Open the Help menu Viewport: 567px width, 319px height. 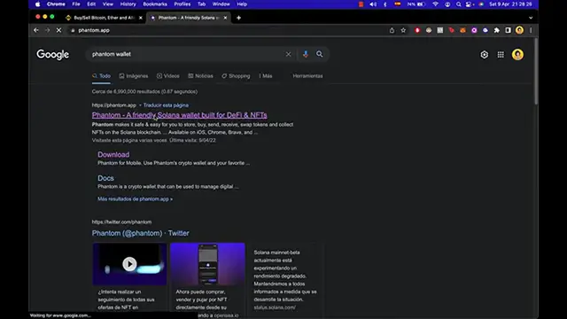(x=242, y=4)
